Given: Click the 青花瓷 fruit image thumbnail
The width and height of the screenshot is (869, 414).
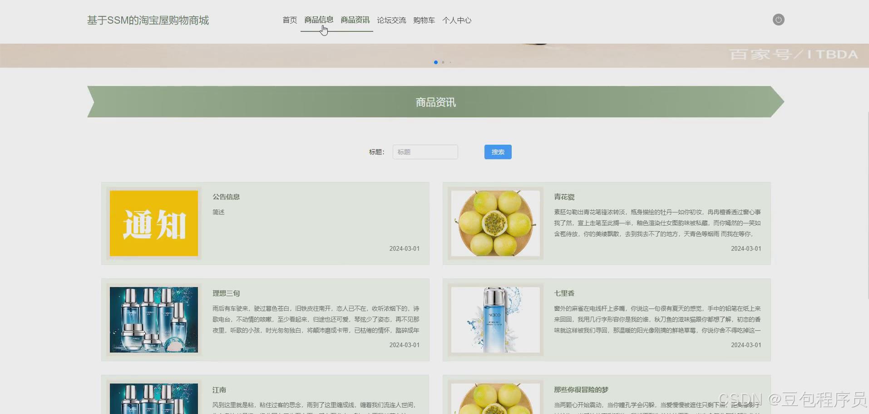Looking at the screenshot, I should pos(494,223).
